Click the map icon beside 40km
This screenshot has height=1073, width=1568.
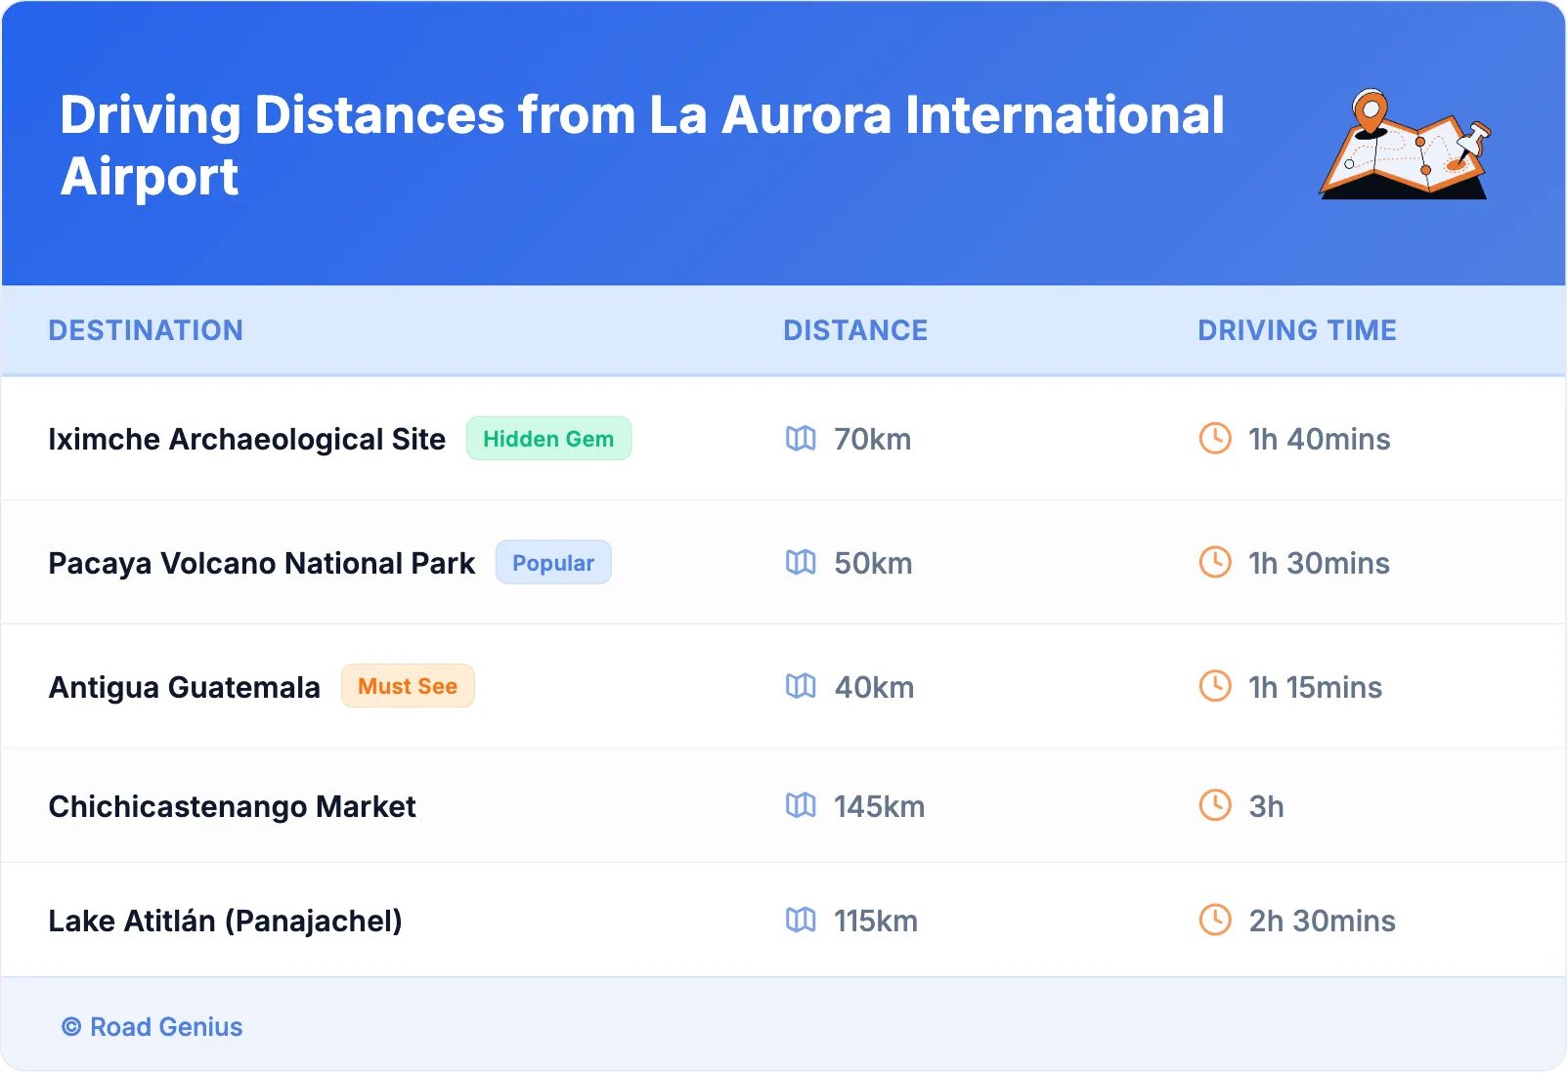tap(801, 687)
